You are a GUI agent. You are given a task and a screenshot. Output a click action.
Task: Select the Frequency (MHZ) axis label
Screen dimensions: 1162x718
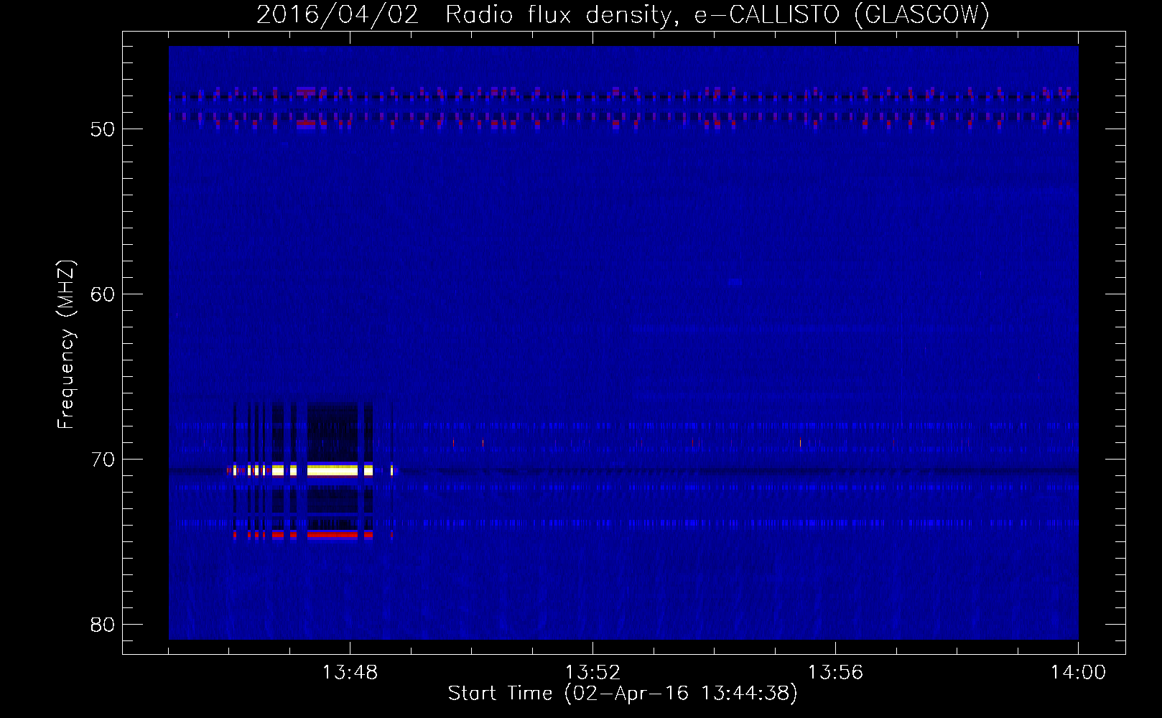[x=65, y=345]
